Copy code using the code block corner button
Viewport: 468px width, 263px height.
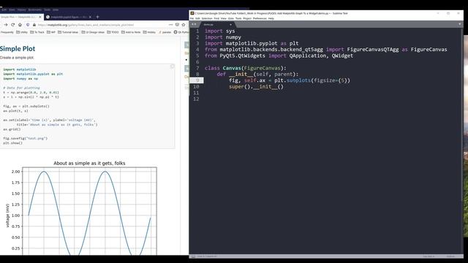[x=173, y=66]
